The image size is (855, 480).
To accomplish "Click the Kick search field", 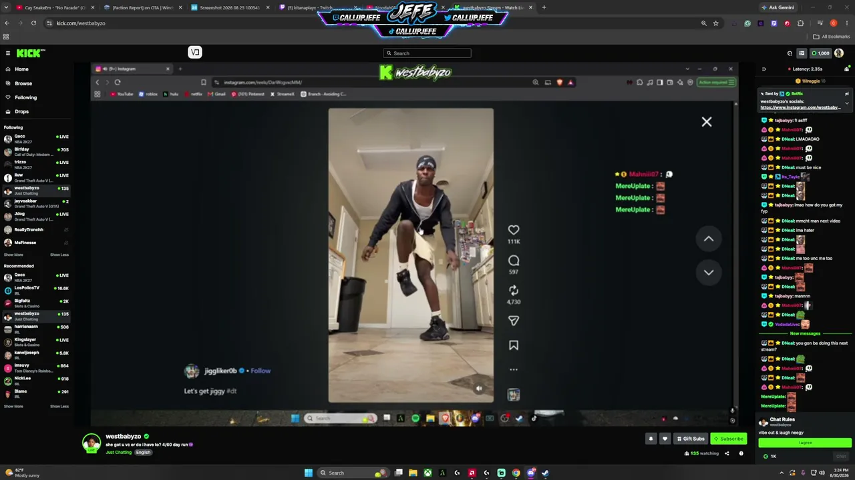I will [x=427, y=53].
